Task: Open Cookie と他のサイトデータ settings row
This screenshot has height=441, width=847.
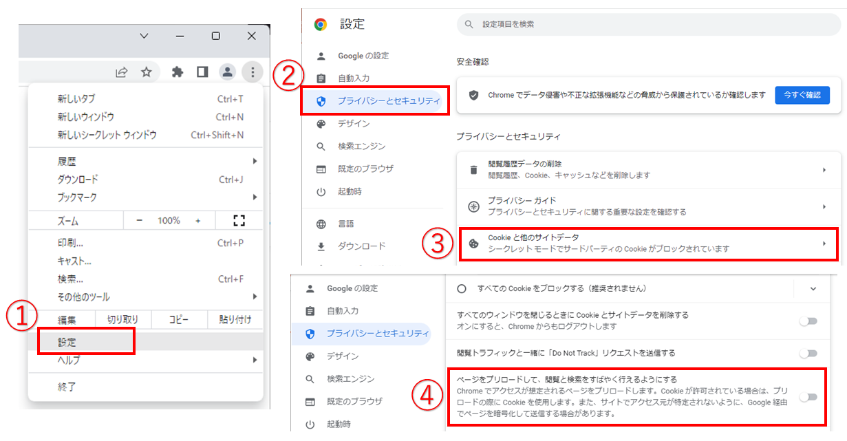Action: tap(647, 244)
